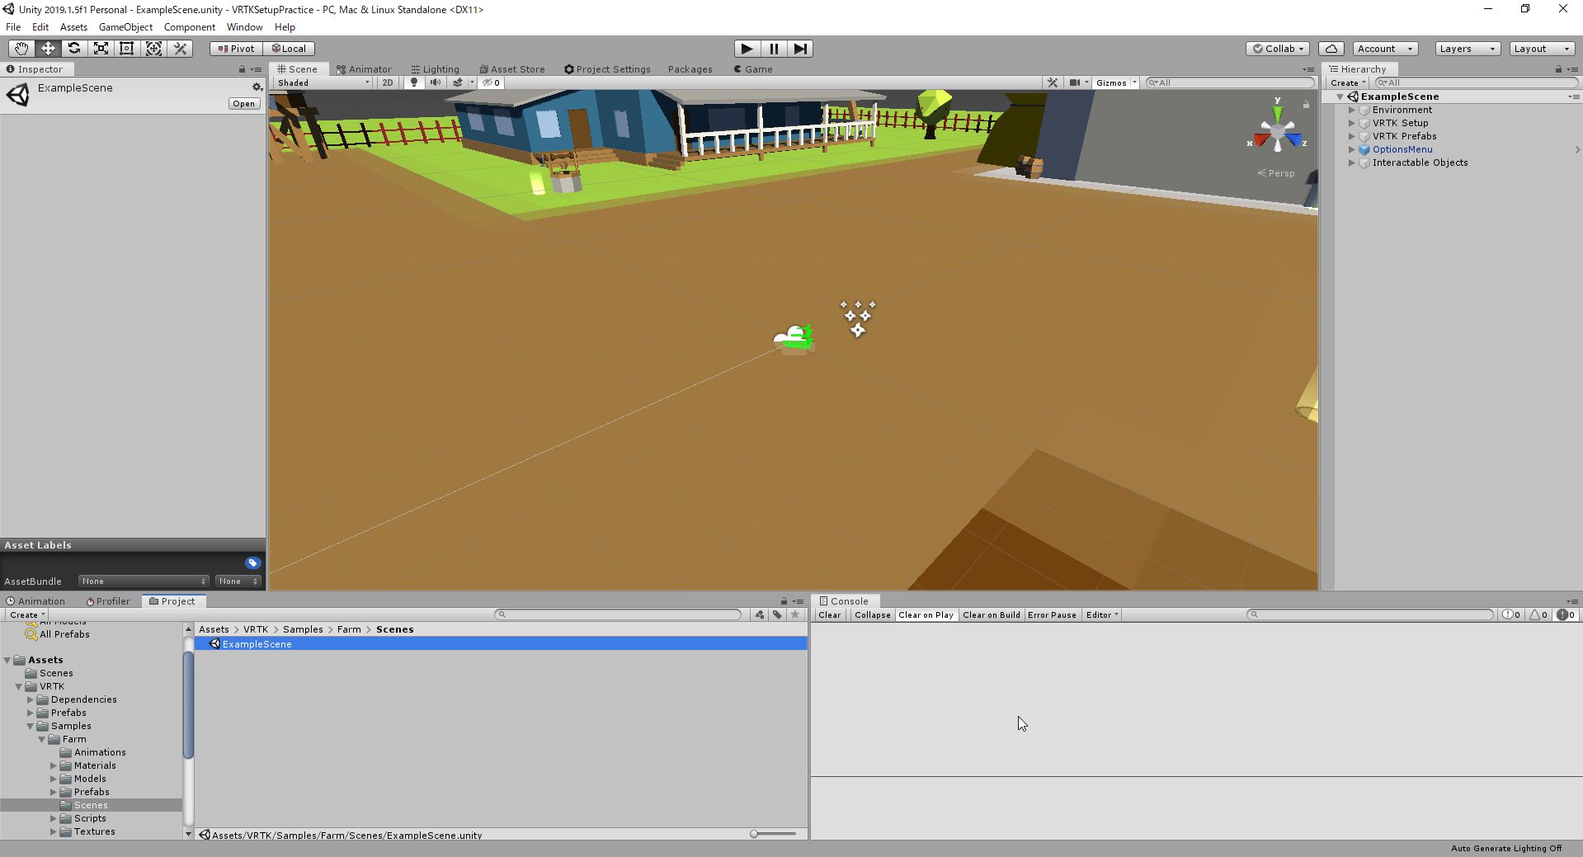The width and height of the screenshot is (1583, 857).
Task: Click the Step frame button
Action: 800,49
